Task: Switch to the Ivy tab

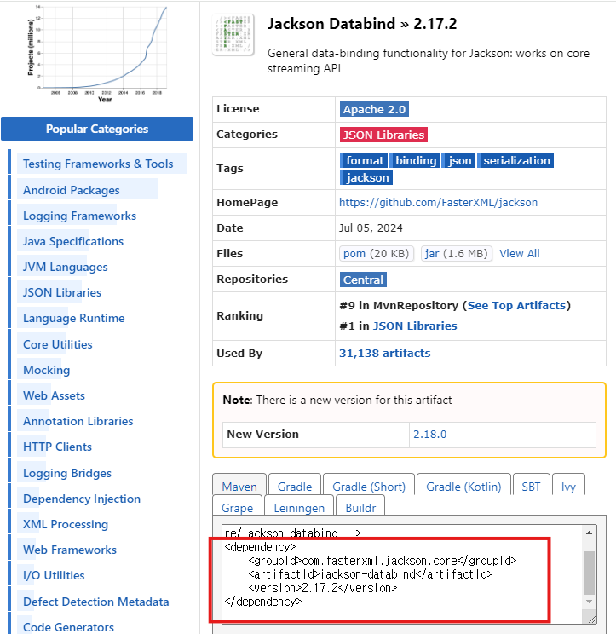Action: tap(568, 485)
